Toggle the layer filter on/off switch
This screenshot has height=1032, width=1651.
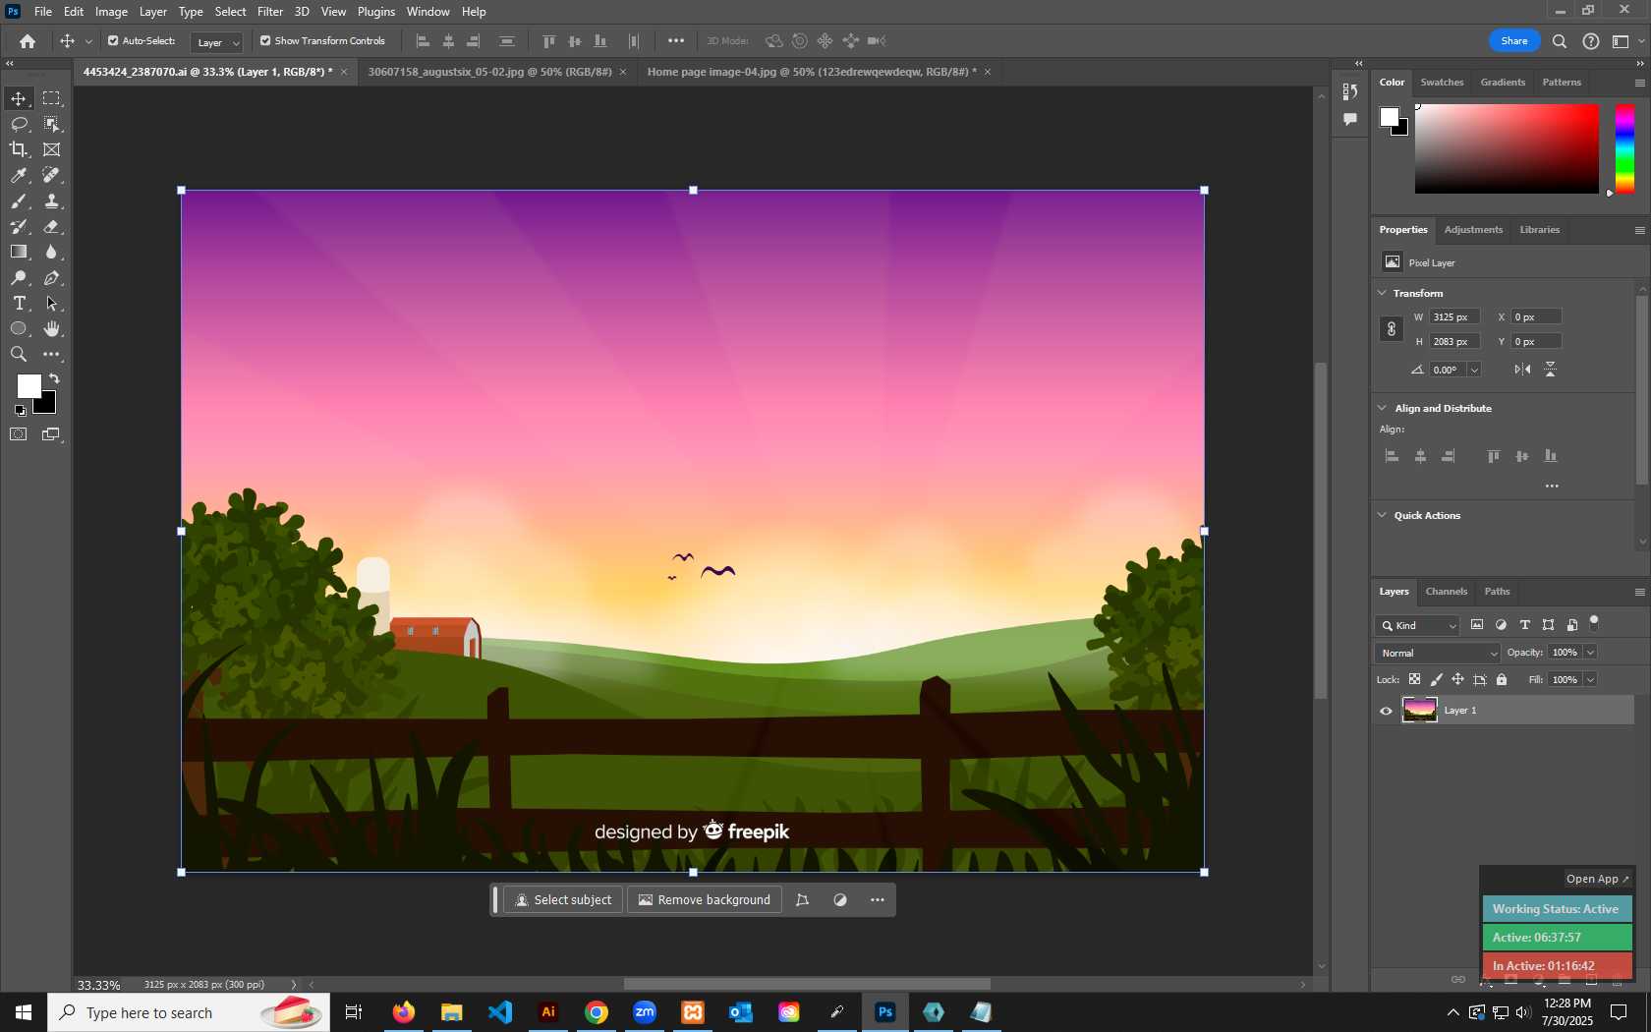1594,622
